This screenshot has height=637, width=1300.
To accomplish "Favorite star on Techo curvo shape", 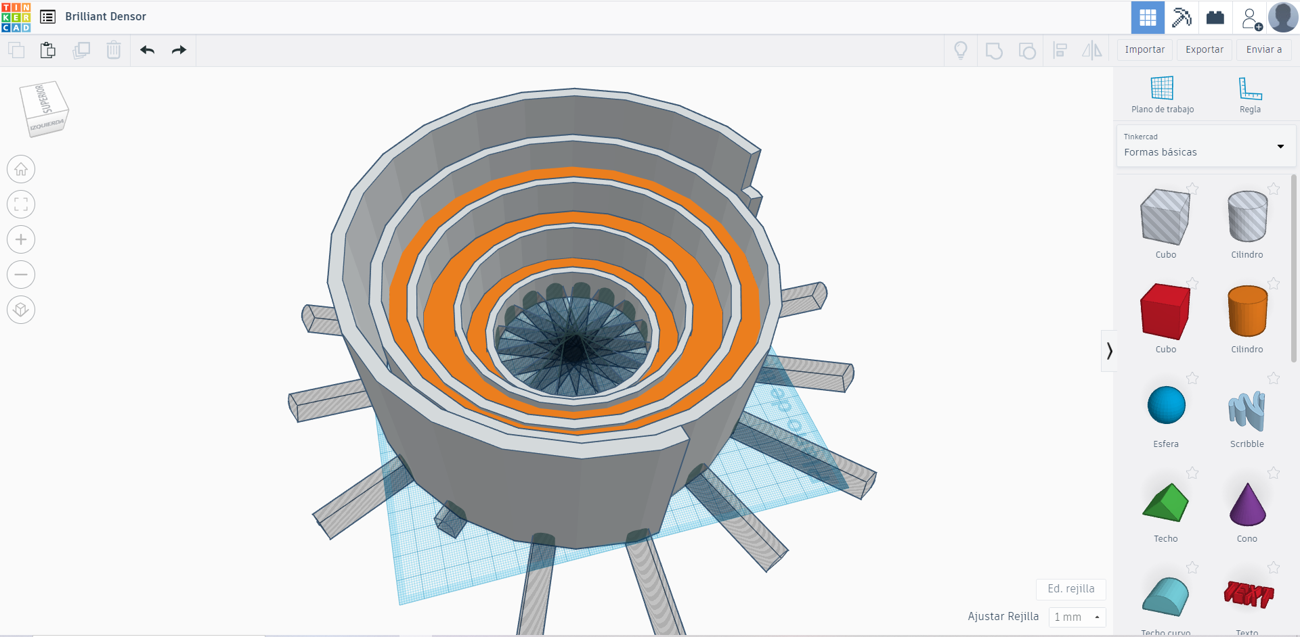I will click(1192, 567).
